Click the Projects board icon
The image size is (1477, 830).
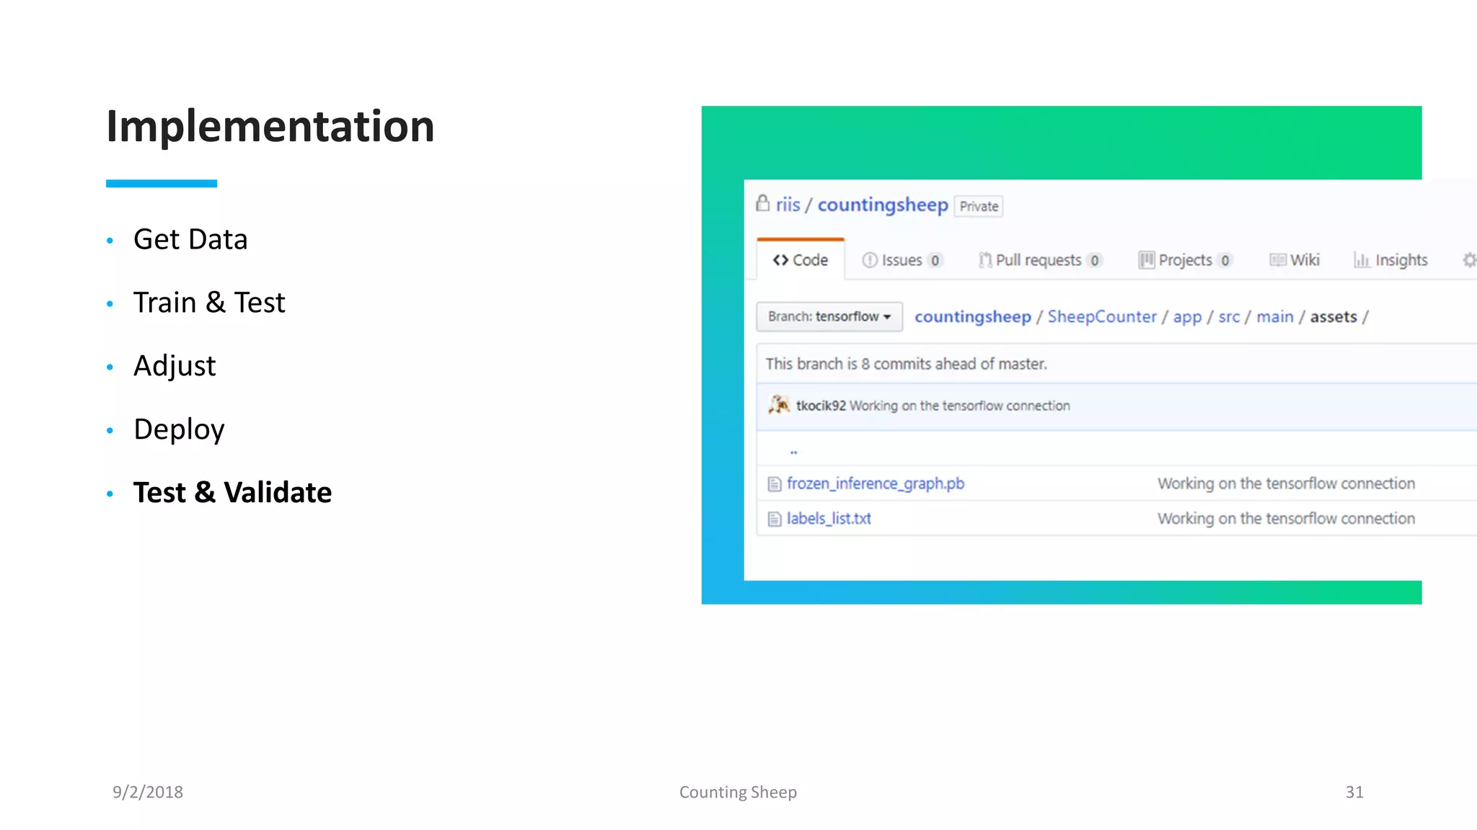(1146, 260)
